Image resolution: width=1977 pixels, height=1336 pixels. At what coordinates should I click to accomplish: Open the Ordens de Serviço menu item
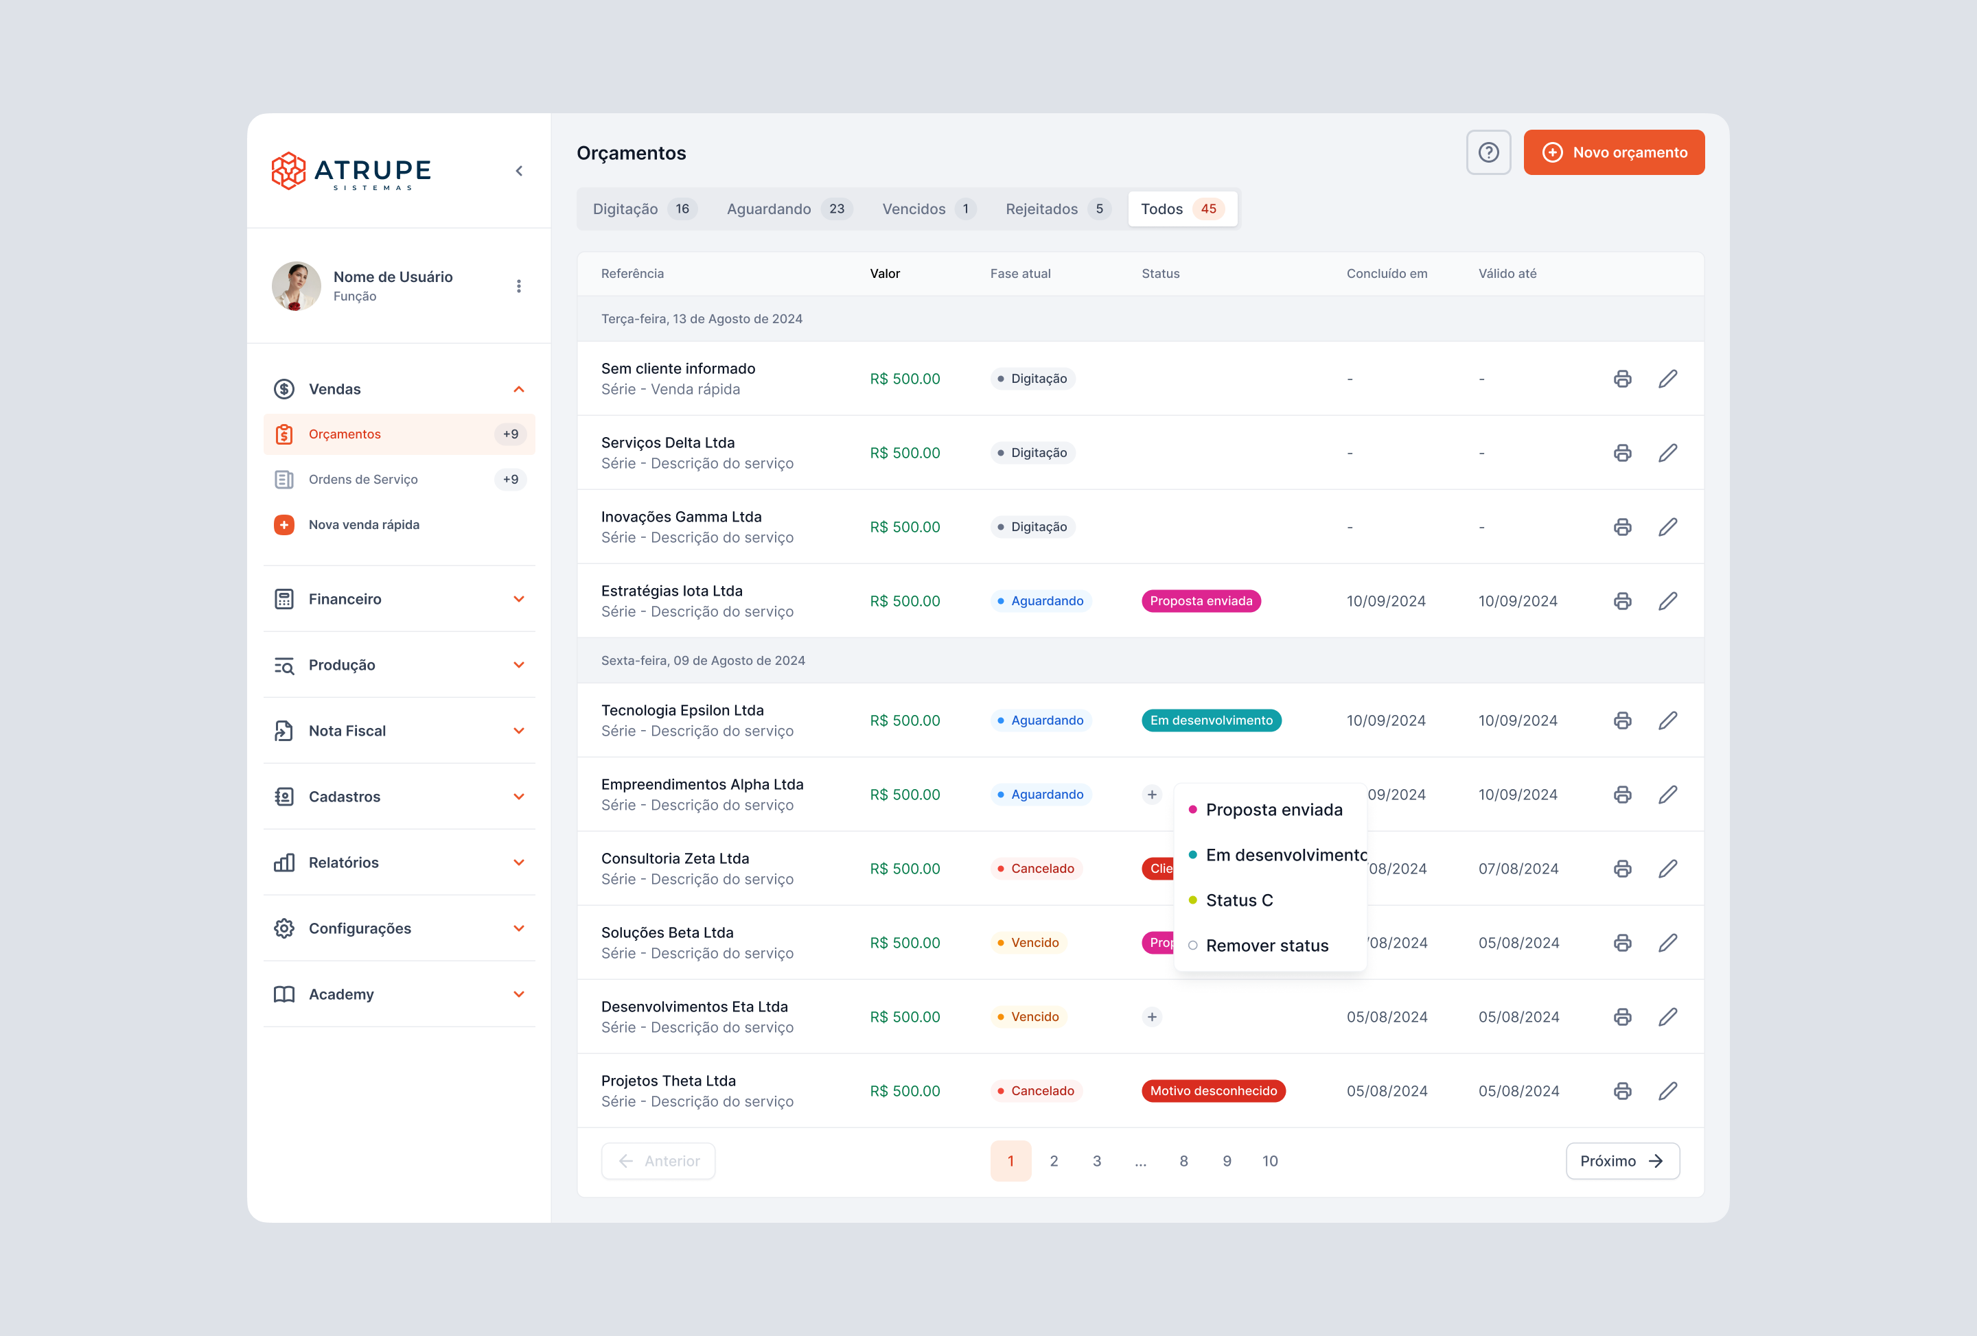[x=363, y=480]
